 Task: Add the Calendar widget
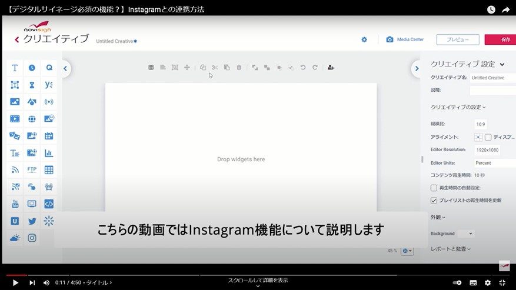point(49,136)
